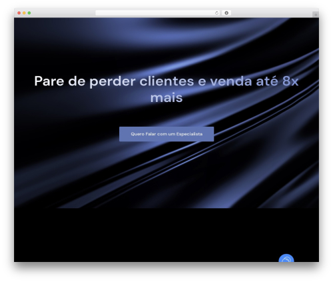Click the headline 'Pare de perder clientes e venda até 8x mais'
333x282 pixels.
pyautogui.click(x=166, y=89)
